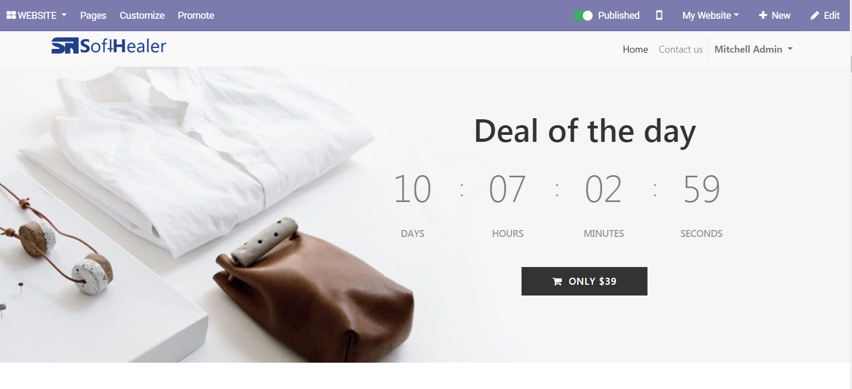This screenshot has width=852, height=389.
Task: Open the Customize menu
Action: (x=142, y=15)
